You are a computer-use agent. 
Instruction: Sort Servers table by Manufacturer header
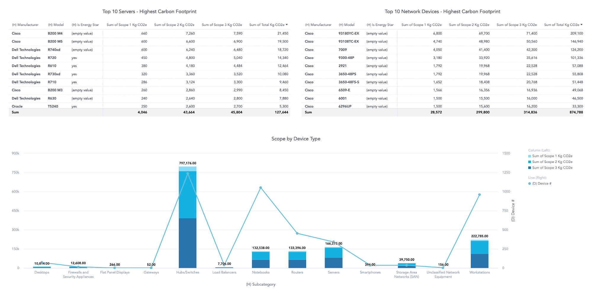pyautogui.click(x=25, y=25)
